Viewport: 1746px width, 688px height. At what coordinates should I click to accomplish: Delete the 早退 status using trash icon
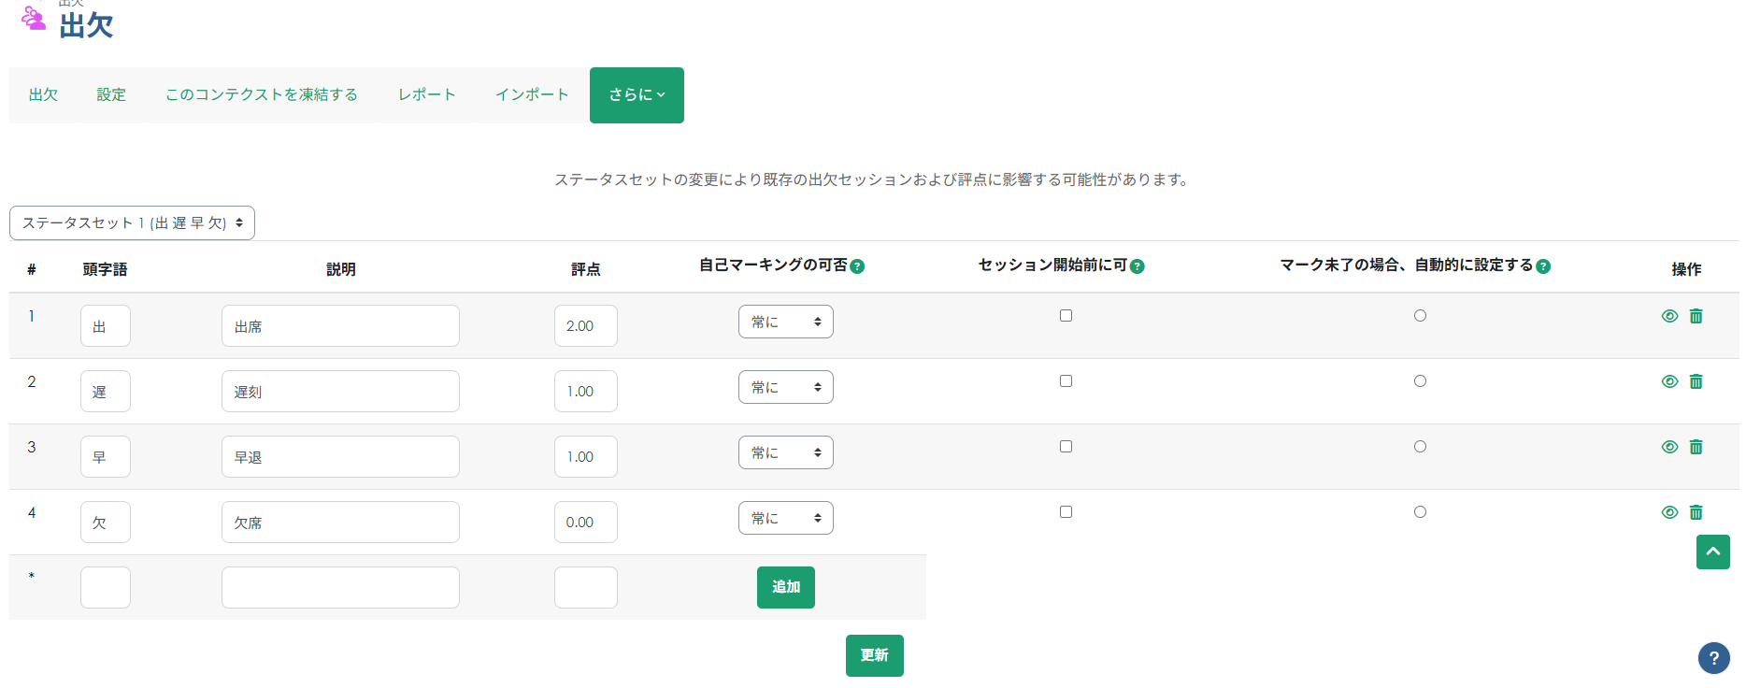[1696, 447]
